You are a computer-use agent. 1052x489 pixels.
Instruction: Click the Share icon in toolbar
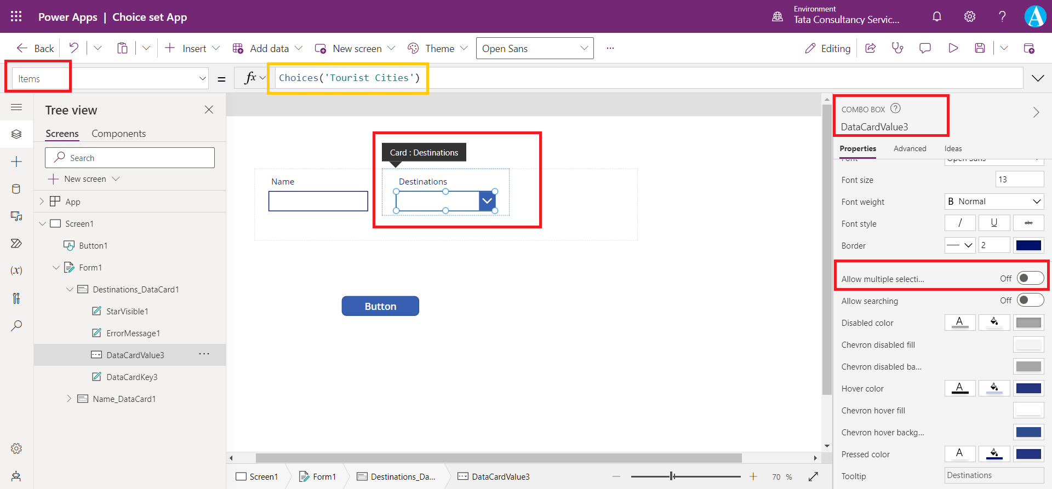click(870, 48)
